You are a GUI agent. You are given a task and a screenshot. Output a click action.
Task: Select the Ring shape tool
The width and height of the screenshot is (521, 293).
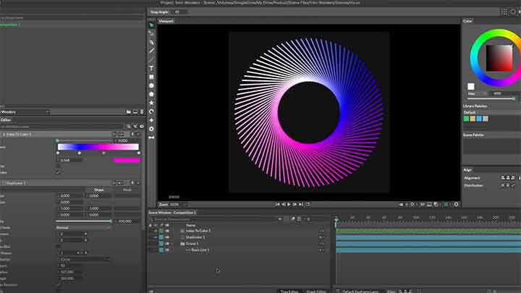pyautogui.click(x=151, y=129)
